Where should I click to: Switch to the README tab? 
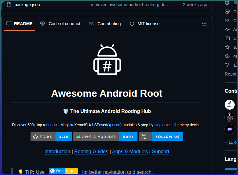pyautogui.click(x=19, y=24)
